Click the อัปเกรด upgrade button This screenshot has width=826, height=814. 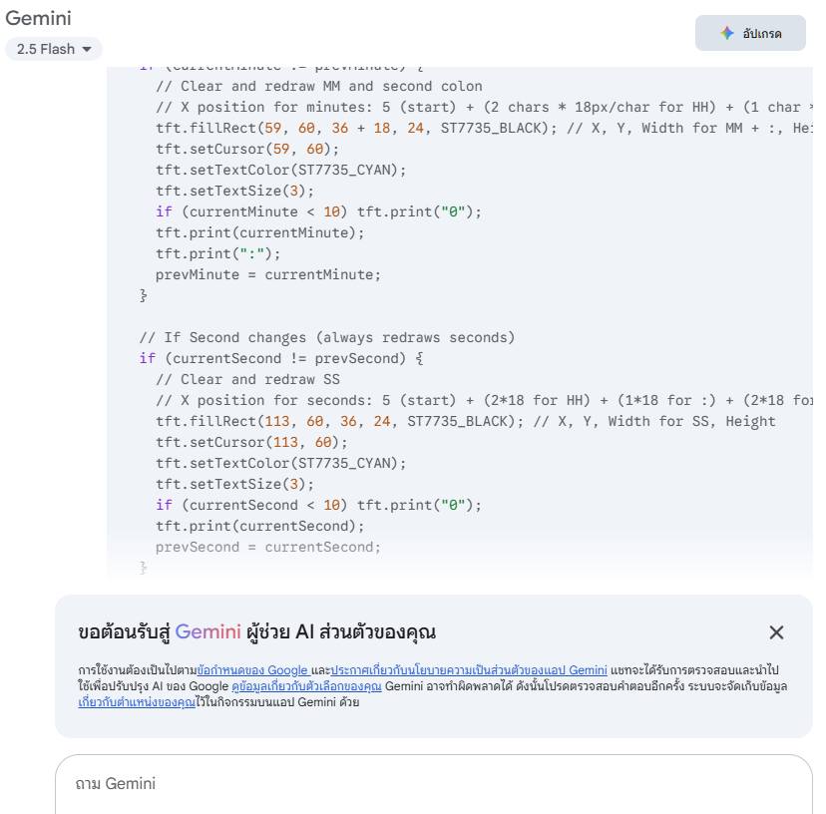point(750,33)
